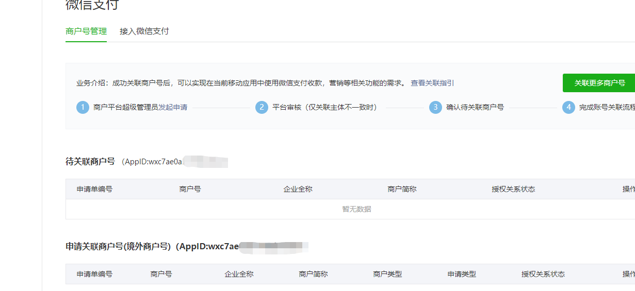Click 企业全称 header in 境外商户号 table

239,274
